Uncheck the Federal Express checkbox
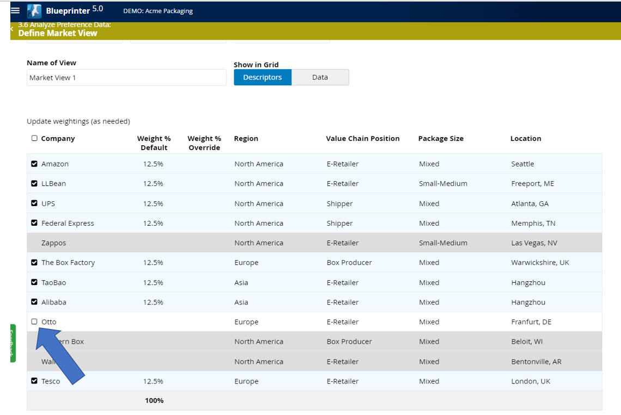Image resolution: width=621 pixels, height=415 pixels. pyautogui.click(x=34, y=223)
